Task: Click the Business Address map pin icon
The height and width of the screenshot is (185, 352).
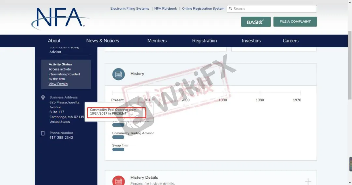Action: (43, 98)
